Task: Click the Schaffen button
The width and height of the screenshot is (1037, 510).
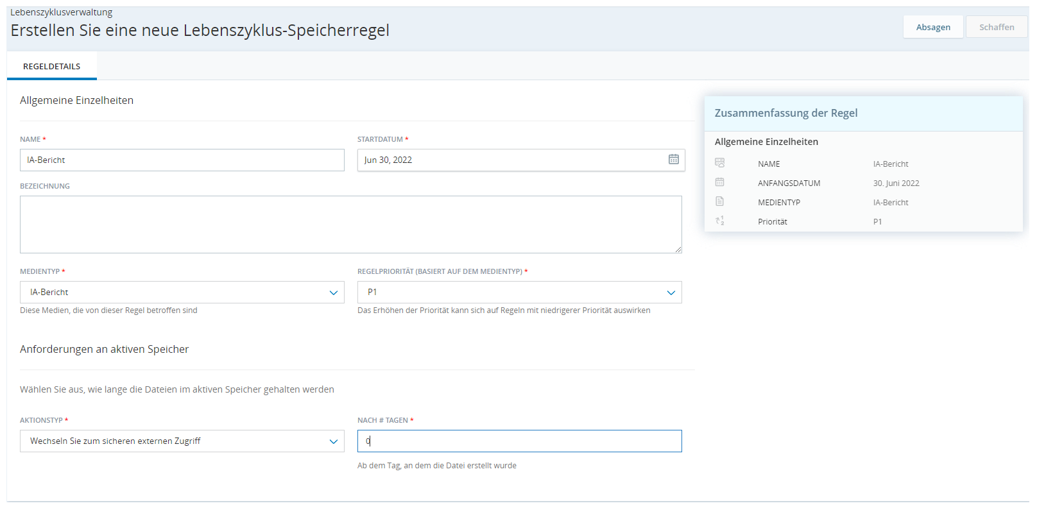Action: point(997,27)
